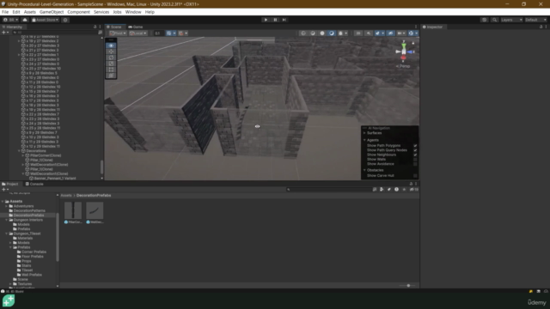Open the Default layout dropdown
550x309 pixels.
pyautogui.click(x=535, y=20)
